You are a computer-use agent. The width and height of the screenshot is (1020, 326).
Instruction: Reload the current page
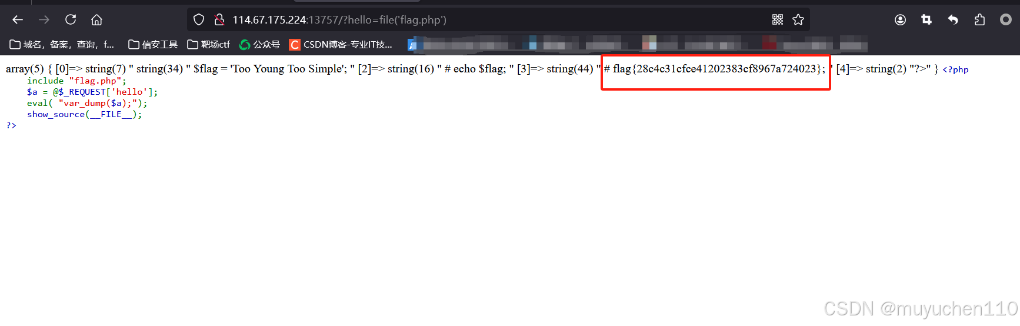[x=71, y=20]
